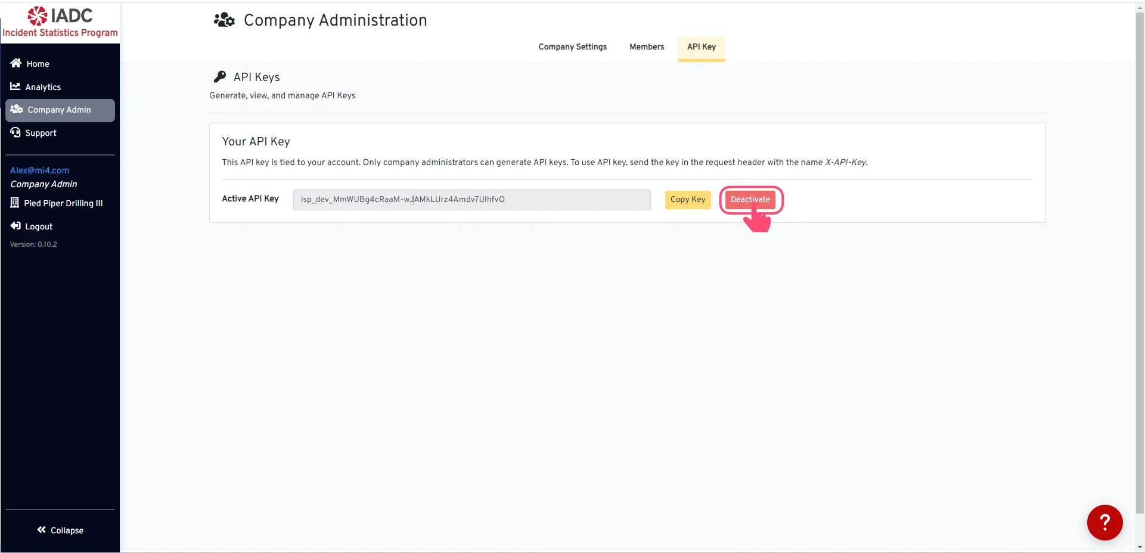
Task: Click the IADC Incident Statistics Program logo
Action: [x=60, y=22]
